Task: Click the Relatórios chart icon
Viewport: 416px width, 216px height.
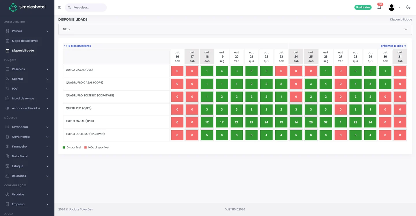Action: pyautogui.click(x=8, y=176)
